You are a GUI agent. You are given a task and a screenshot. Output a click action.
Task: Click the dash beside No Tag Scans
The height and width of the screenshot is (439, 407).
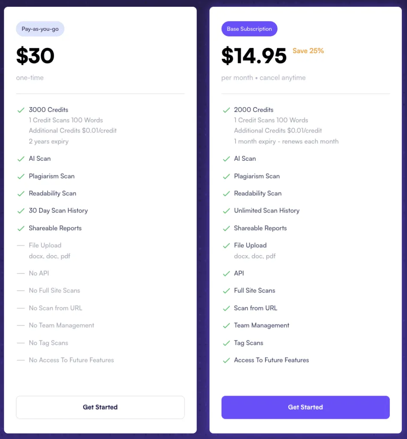pos(21,343)
